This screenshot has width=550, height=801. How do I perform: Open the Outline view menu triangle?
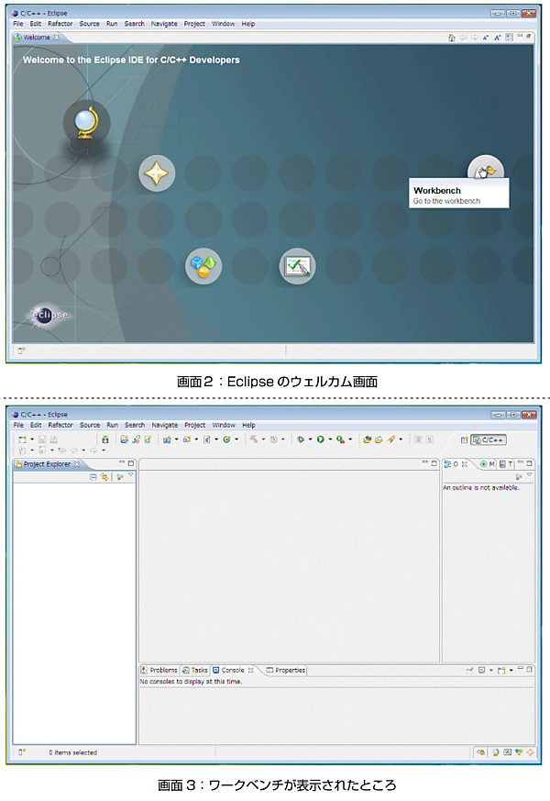coord(530,475)
